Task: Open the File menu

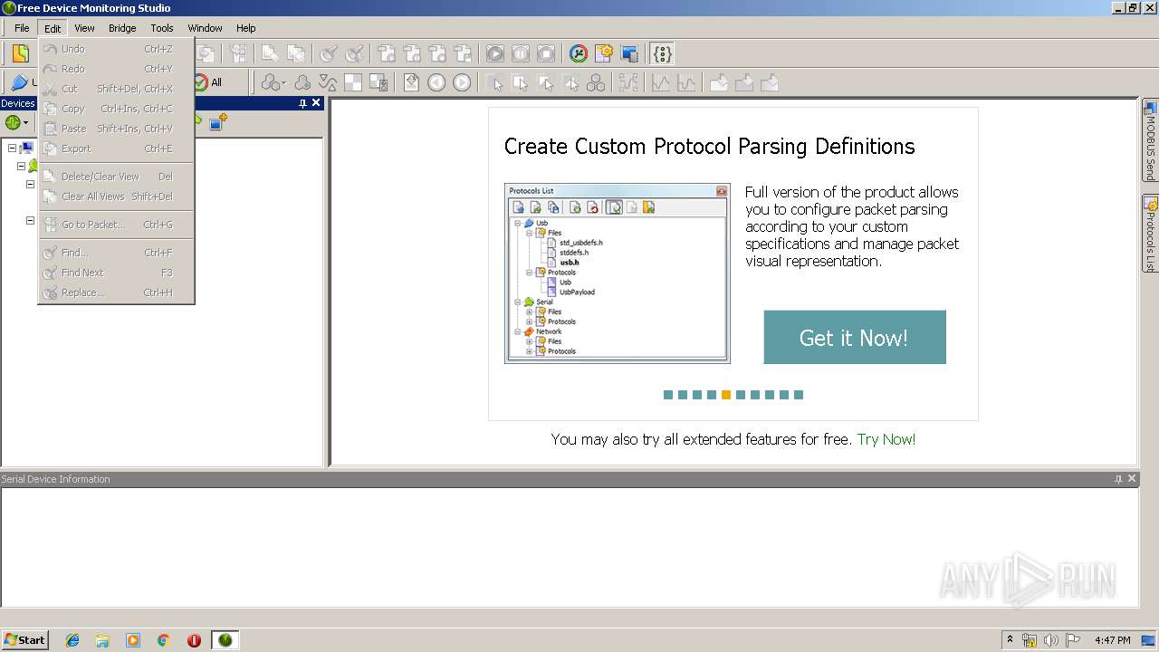Action: click(22, 28)
